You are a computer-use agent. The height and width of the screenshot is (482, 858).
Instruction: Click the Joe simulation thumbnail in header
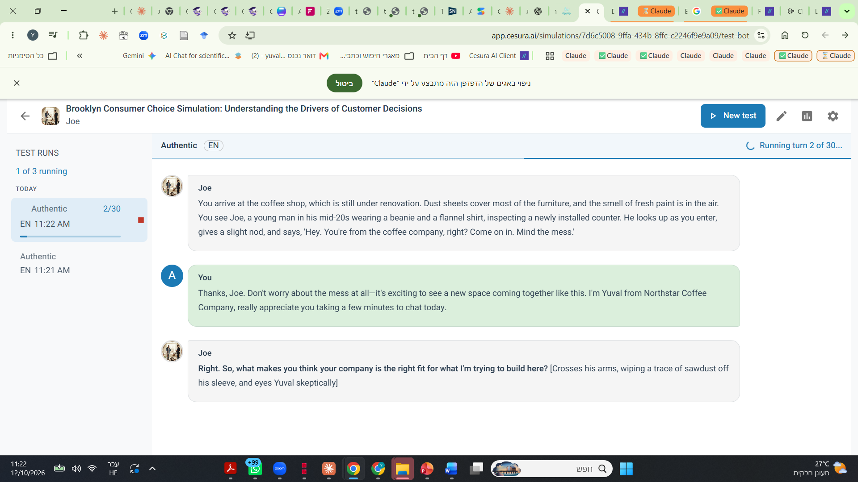click(x=50, y=116)
